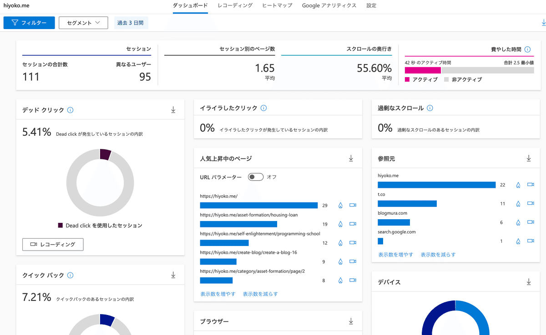546x335 pixels.
Task: Click the page download icon at top right
Action: tap(543, 23)
